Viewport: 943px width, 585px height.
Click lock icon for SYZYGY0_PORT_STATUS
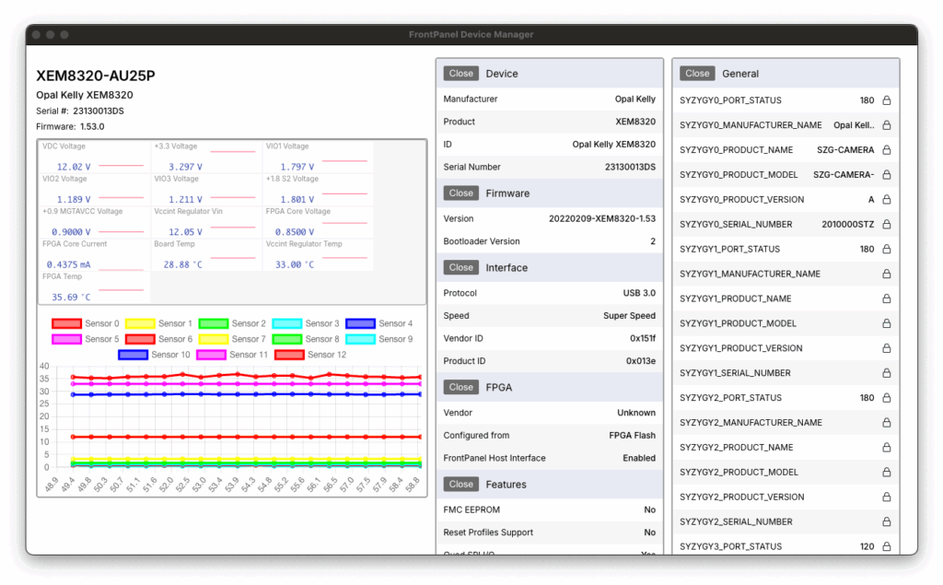coord(887,100)
